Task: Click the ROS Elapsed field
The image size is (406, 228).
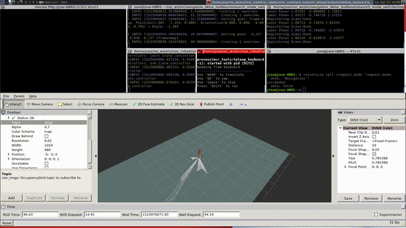Action: [x=102, y=214]
